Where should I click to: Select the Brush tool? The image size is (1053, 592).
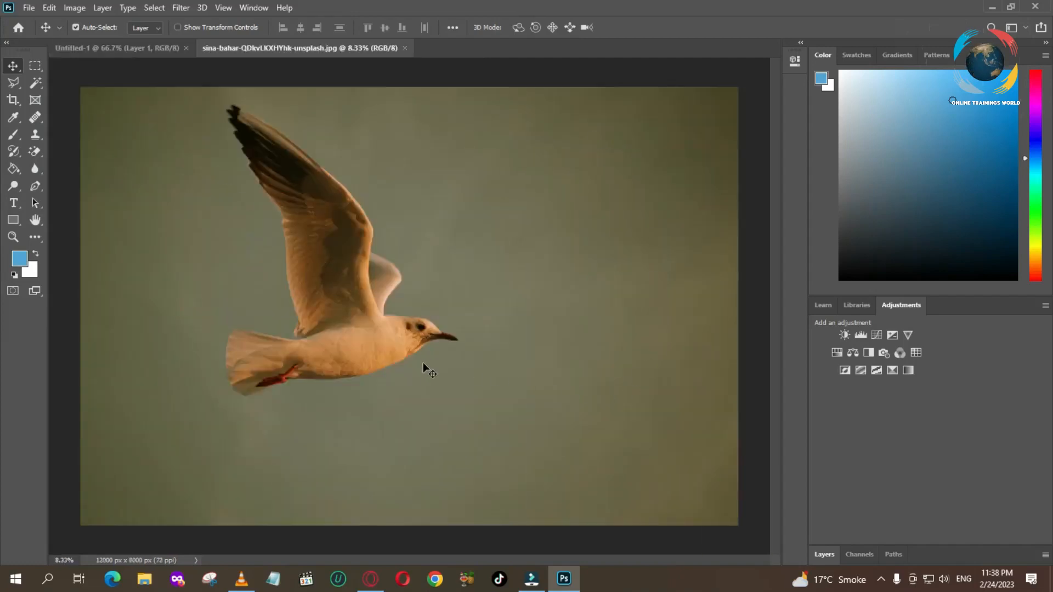click(13, 134)
